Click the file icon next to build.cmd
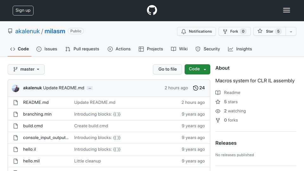Viewport: 304px width, 171px height. point(16,126)
